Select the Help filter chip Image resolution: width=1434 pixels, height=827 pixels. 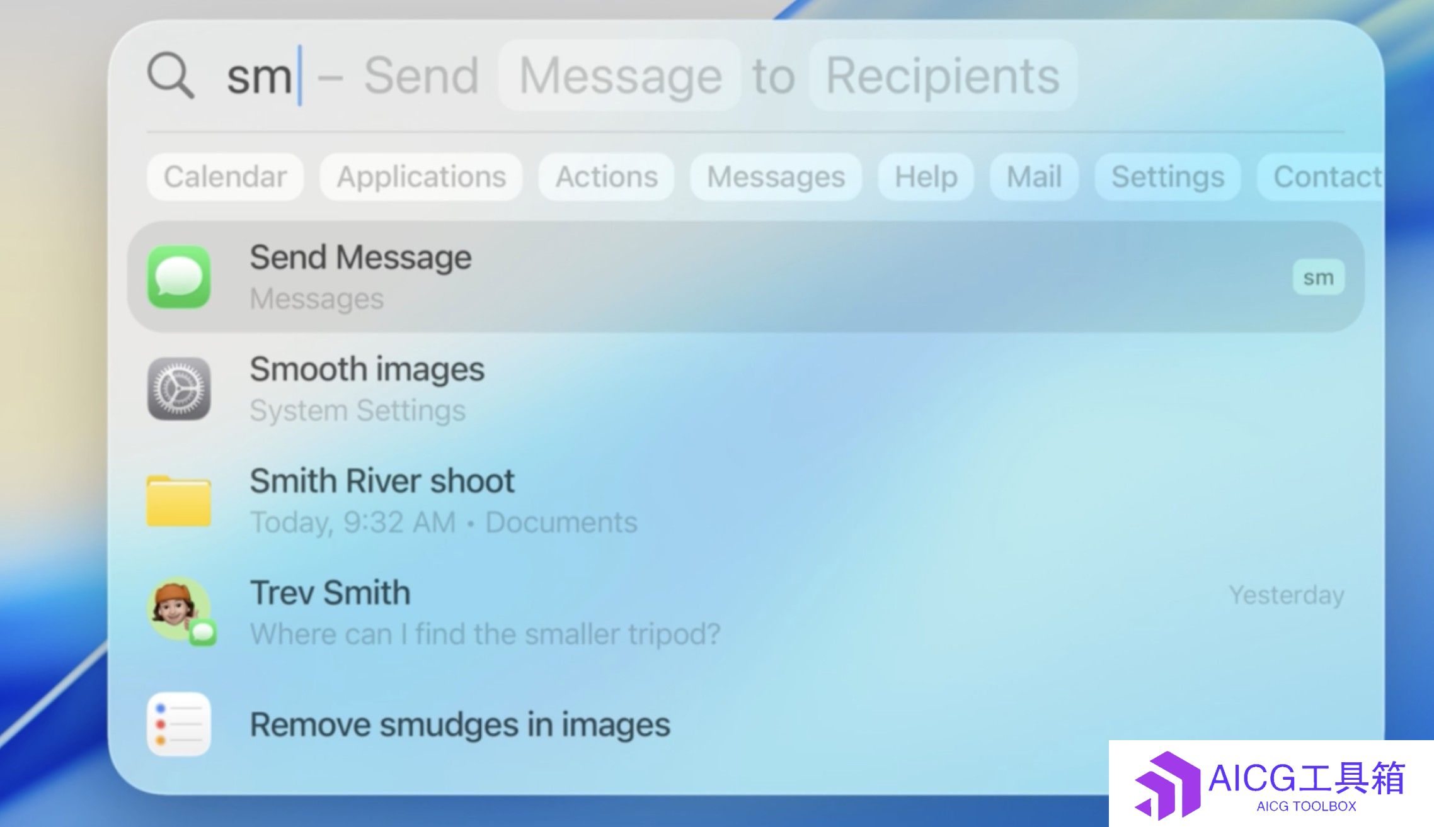click(926, 177)
